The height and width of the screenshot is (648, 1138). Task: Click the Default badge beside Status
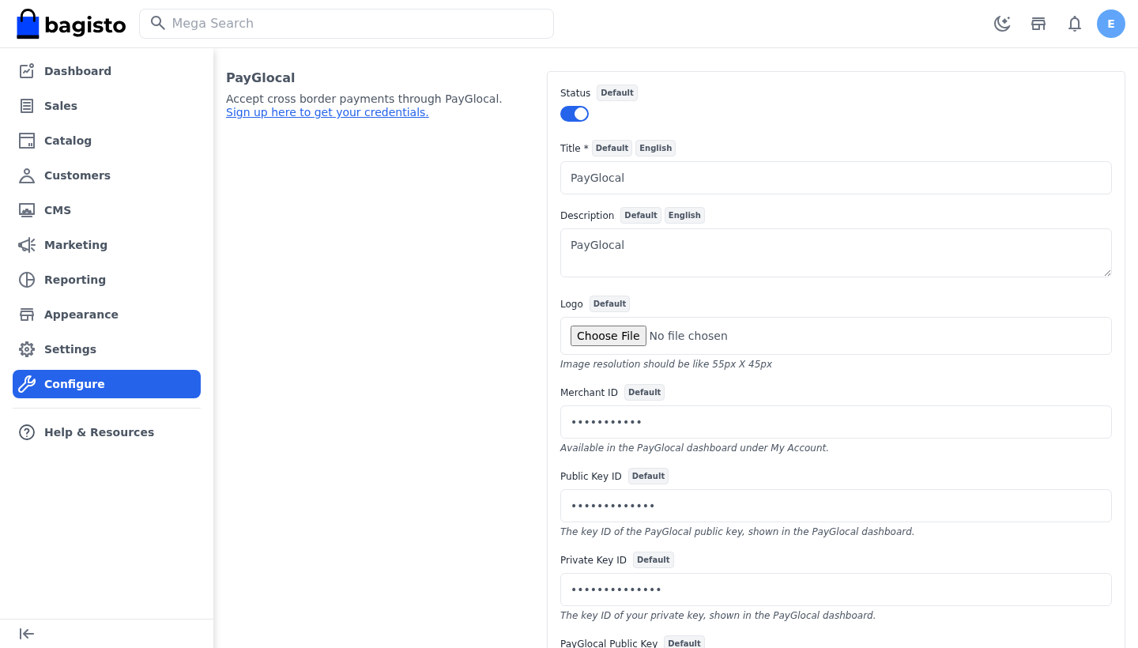click(x=617, y=92)
